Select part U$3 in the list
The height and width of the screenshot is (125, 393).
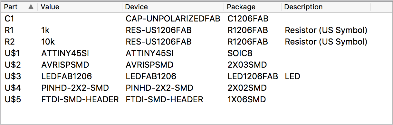pos(196,77)
